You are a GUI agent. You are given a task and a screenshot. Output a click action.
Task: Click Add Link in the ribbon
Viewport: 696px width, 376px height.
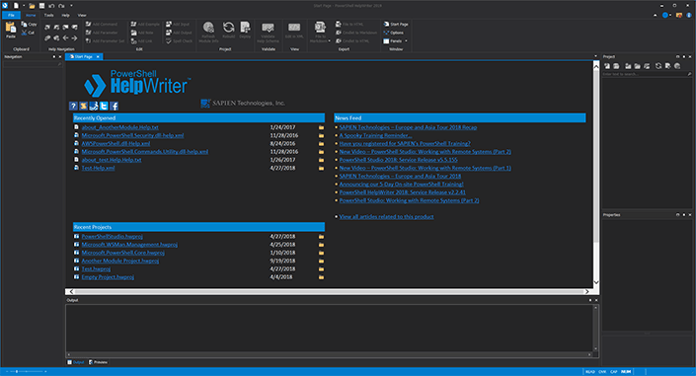141,40
